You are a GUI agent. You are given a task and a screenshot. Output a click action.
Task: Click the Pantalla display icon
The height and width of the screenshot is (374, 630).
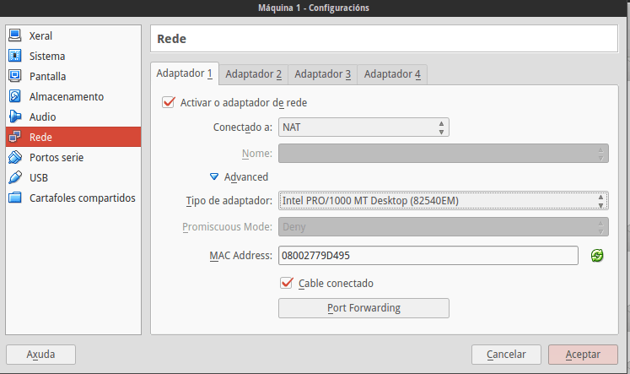point(15,76)
